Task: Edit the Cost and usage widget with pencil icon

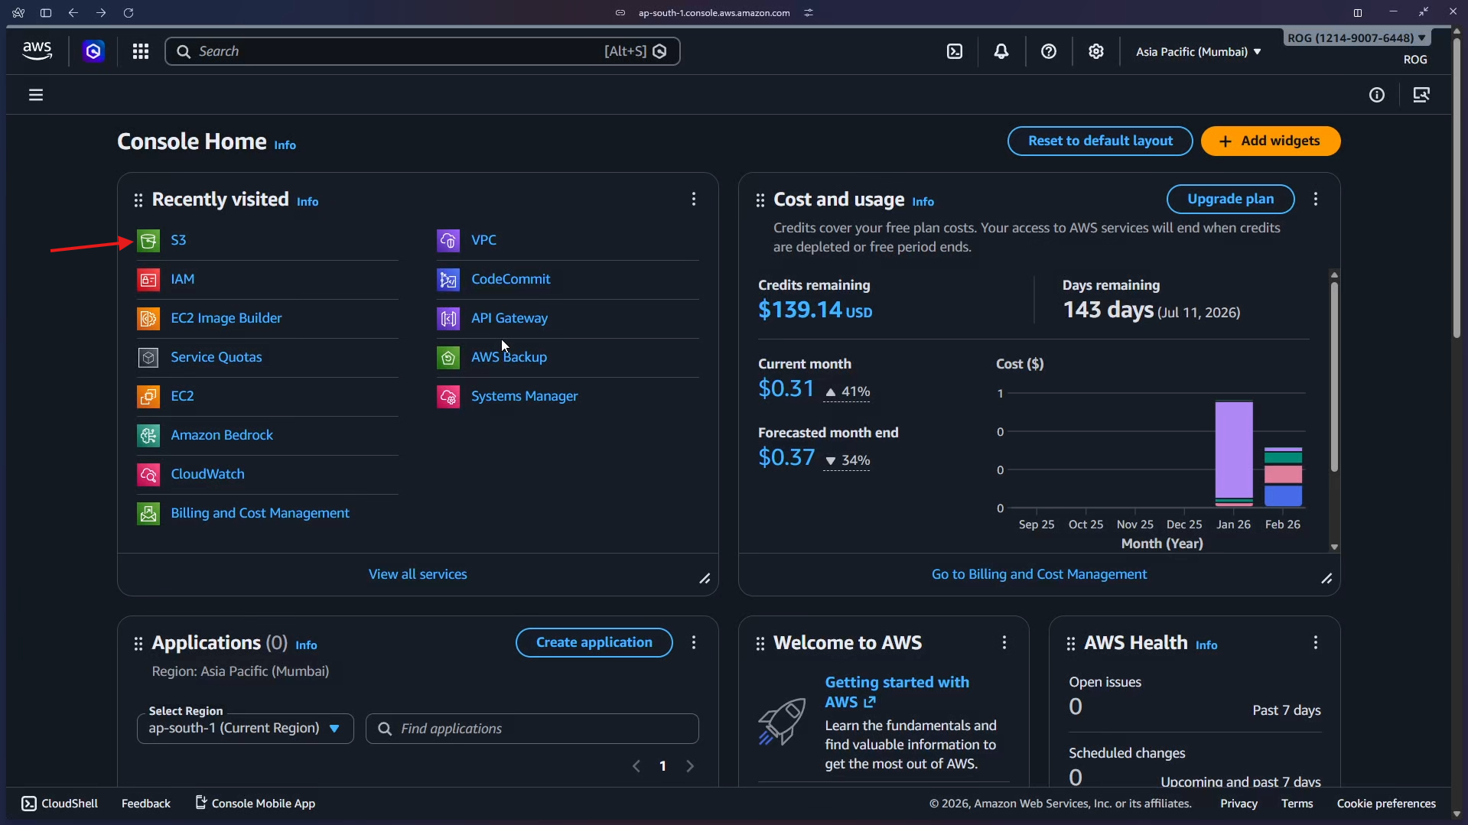Action: tap(1327, 579)
